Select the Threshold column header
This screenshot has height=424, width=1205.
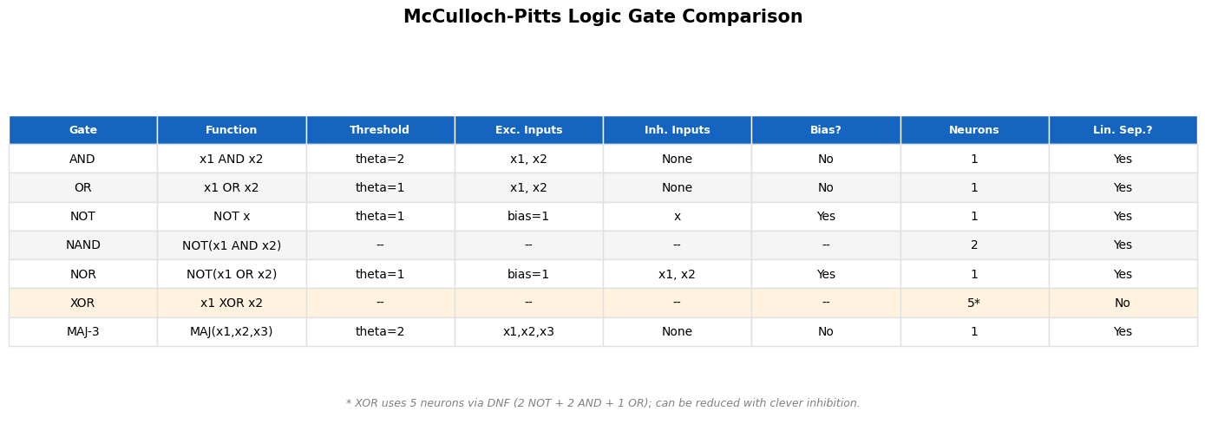(x=380, y=130)
